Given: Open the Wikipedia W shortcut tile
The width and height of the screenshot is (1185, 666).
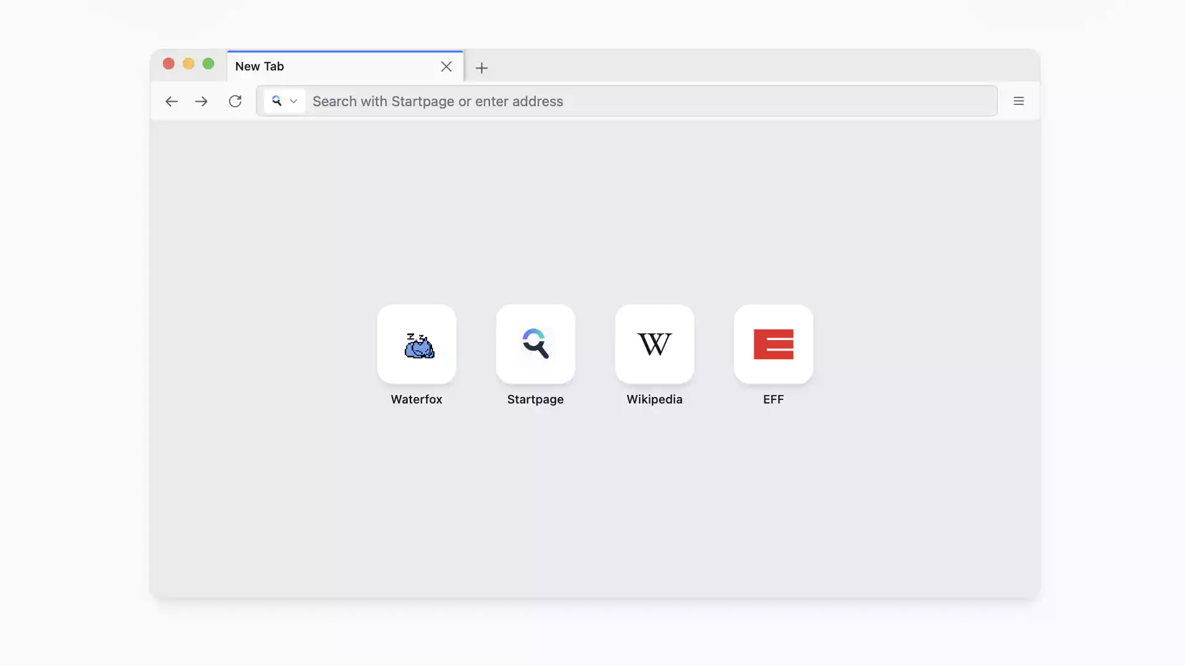Looking at the screenshot, I should pos(654,344).
